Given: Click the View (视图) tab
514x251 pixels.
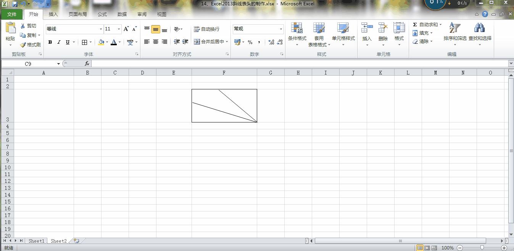Looking at the screenshot, I should 162,14.
